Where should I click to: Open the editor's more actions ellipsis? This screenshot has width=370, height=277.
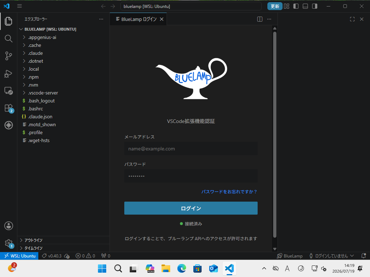tap(269, 19)
